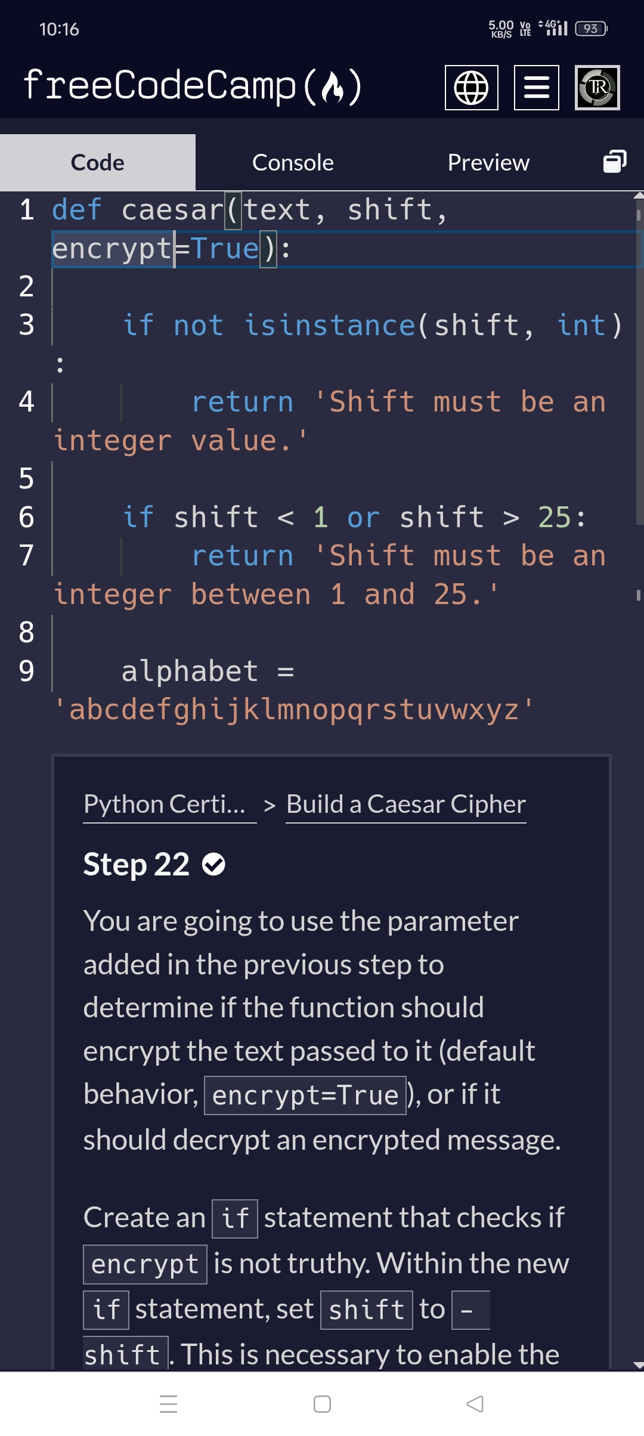Click the Step 22 heading text
Screen dimensions: 644x1436
pyautogui.click(x=136, y=864)
